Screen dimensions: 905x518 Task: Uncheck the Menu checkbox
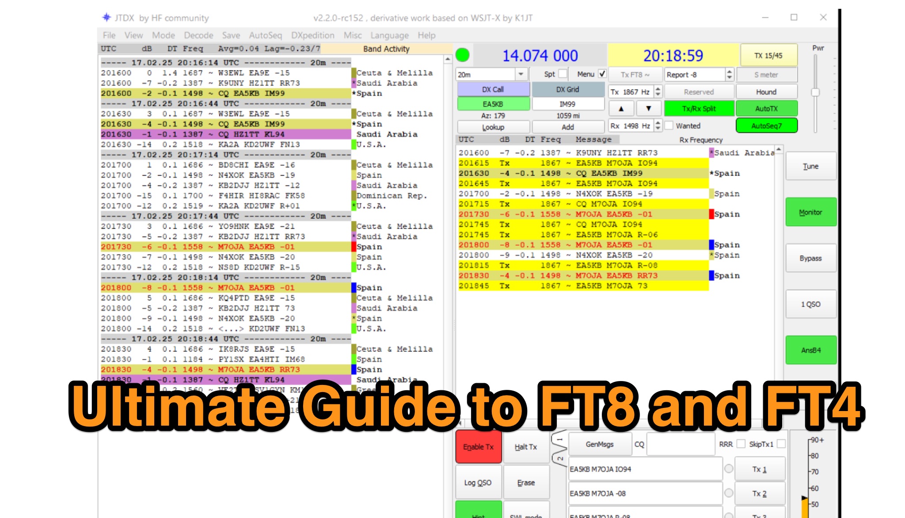coord(602,74)
